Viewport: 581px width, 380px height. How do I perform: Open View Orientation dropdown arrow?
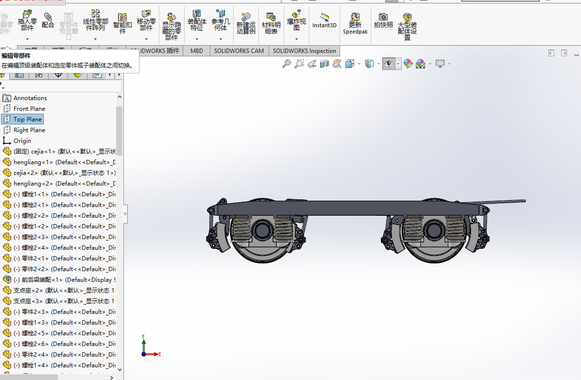click(359, 64)
